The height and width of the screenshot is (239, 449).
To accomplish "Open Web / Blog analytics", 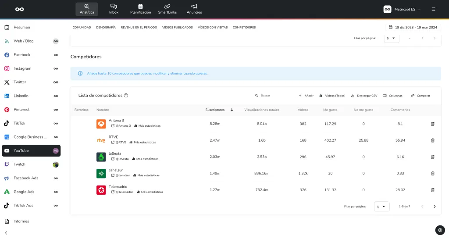I will coord(31,41).
